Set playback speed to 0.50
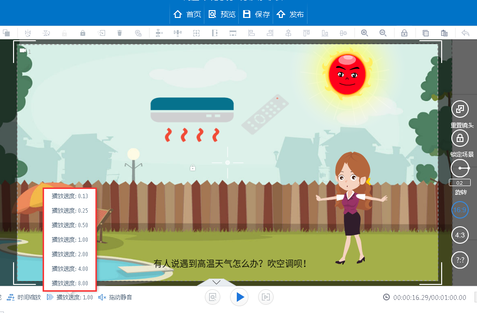477x313 pixels. pos(69,225)
